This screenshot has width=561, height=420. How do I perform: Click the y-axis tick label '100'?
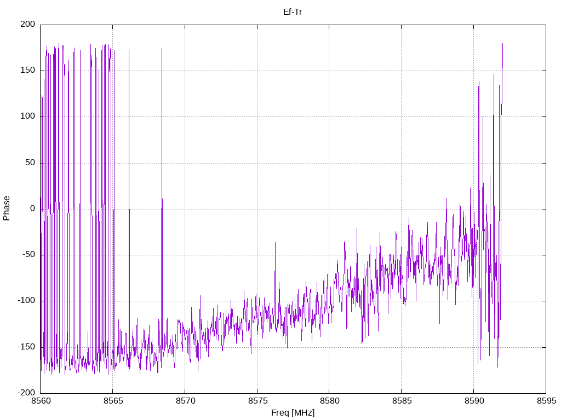click(x=28, y=116)
